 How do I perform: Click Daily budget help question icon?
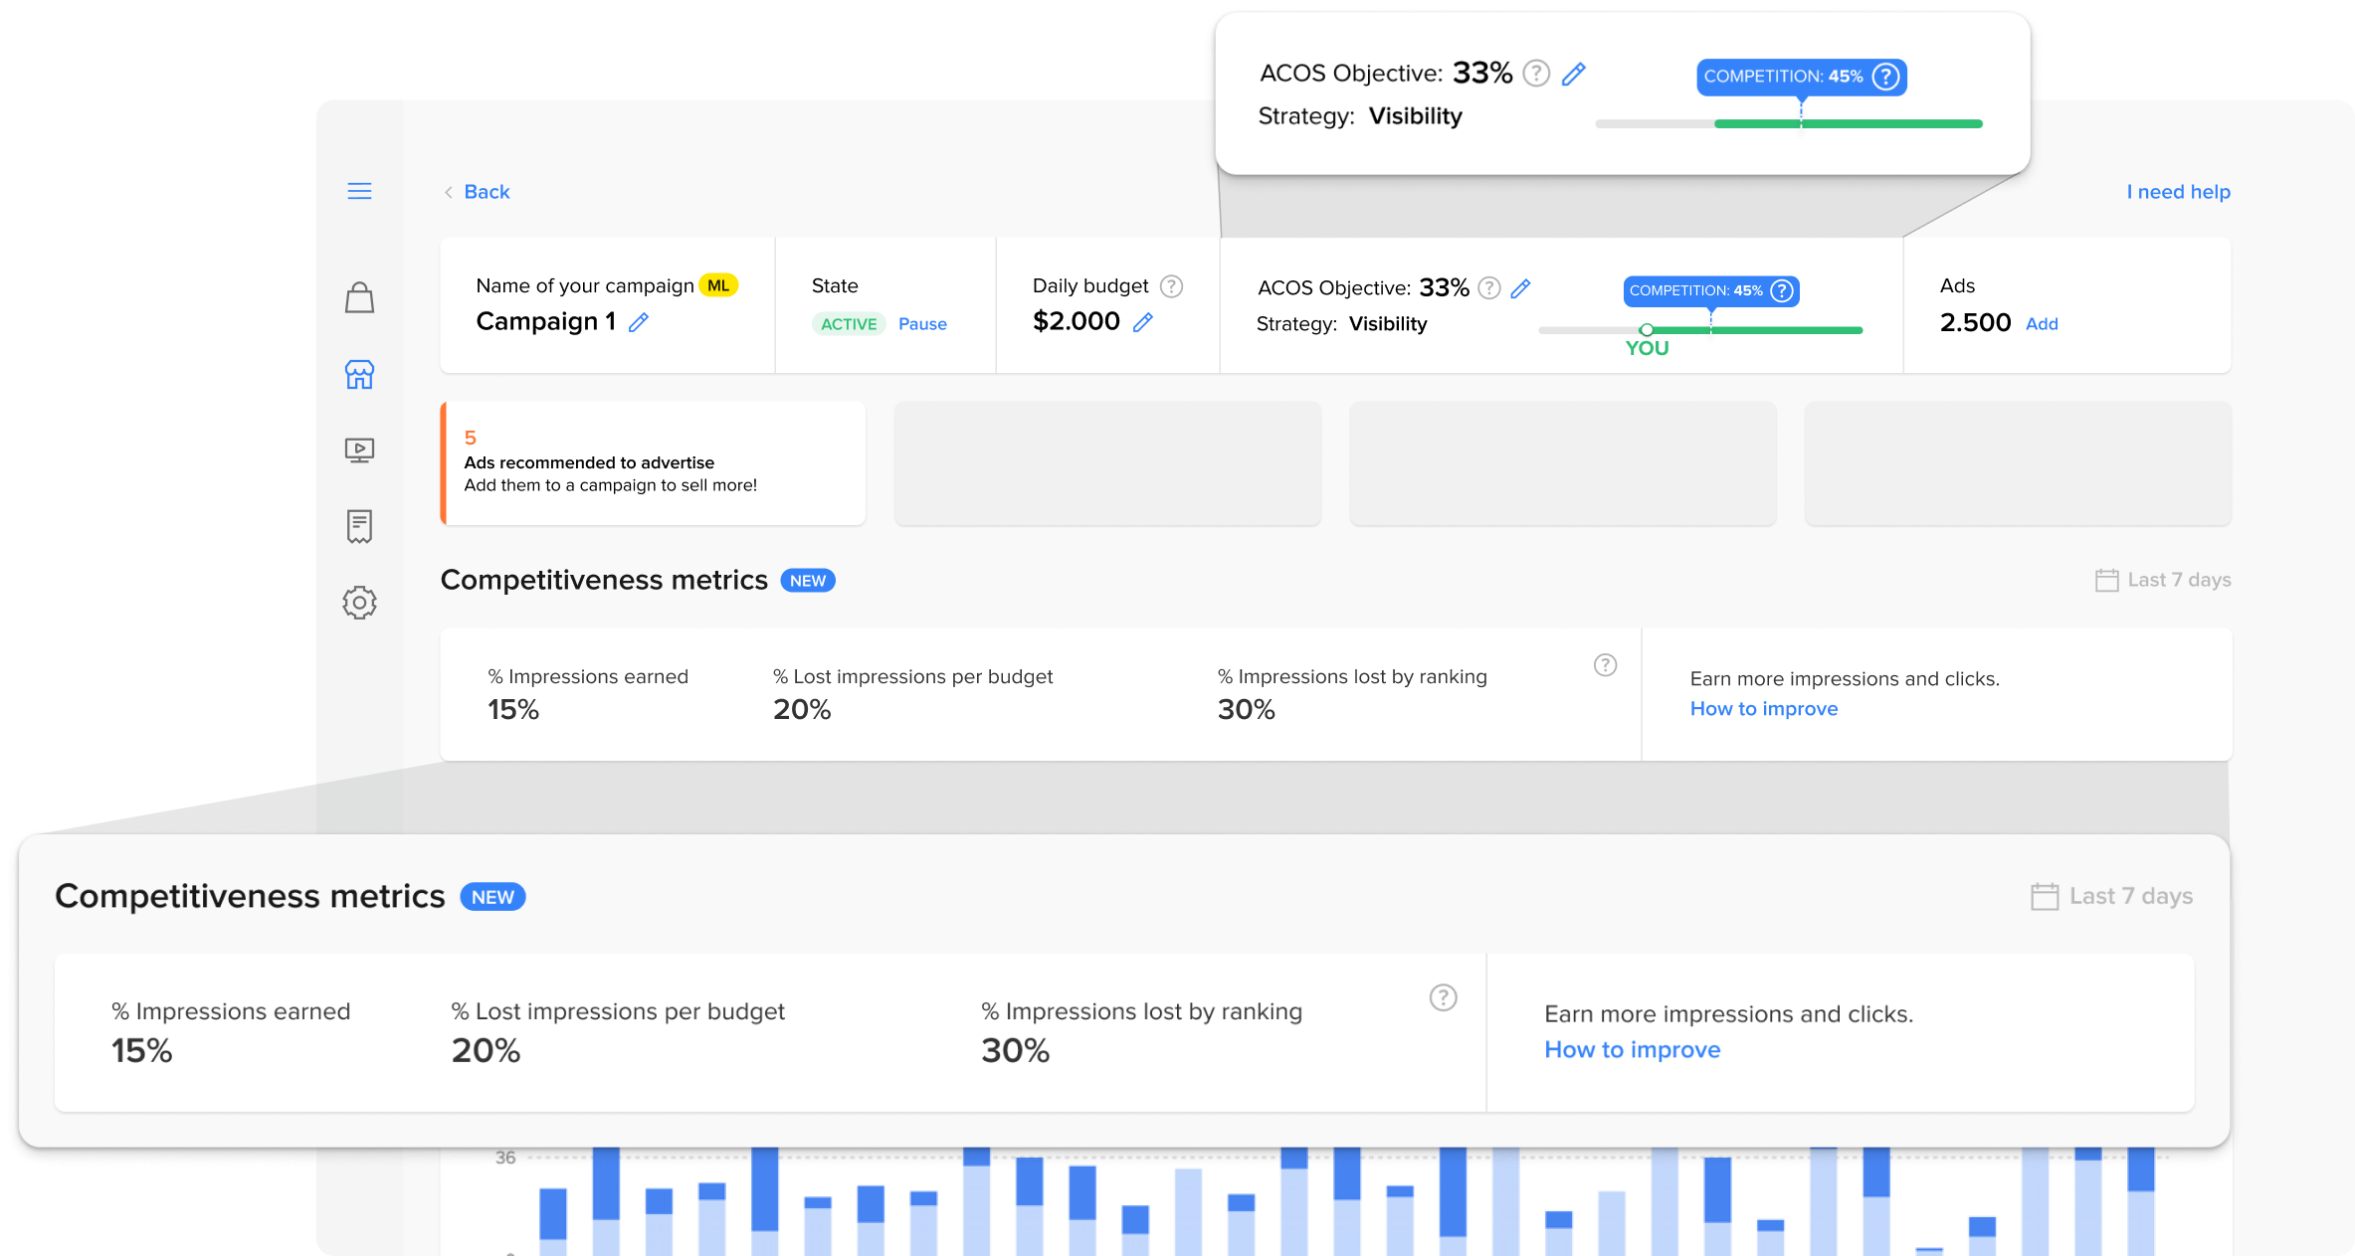coord(1172,286)
